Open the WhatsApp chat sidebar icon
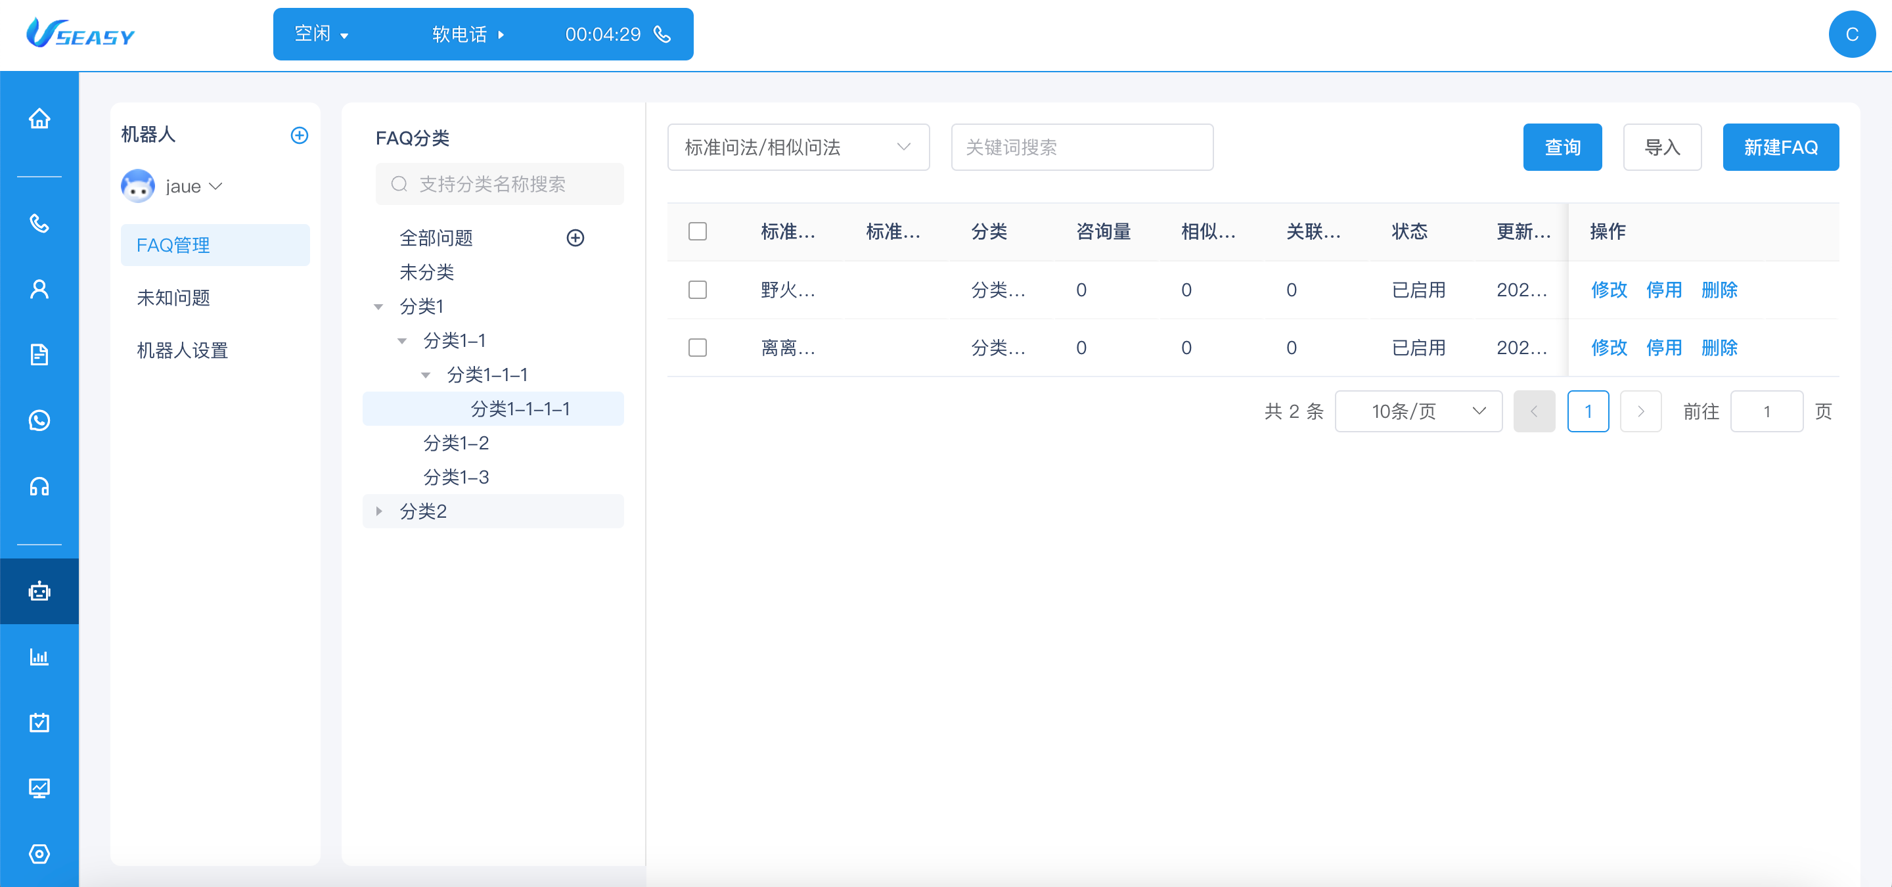This screenshot has width=1892, height=887. (x=39, y=420)
